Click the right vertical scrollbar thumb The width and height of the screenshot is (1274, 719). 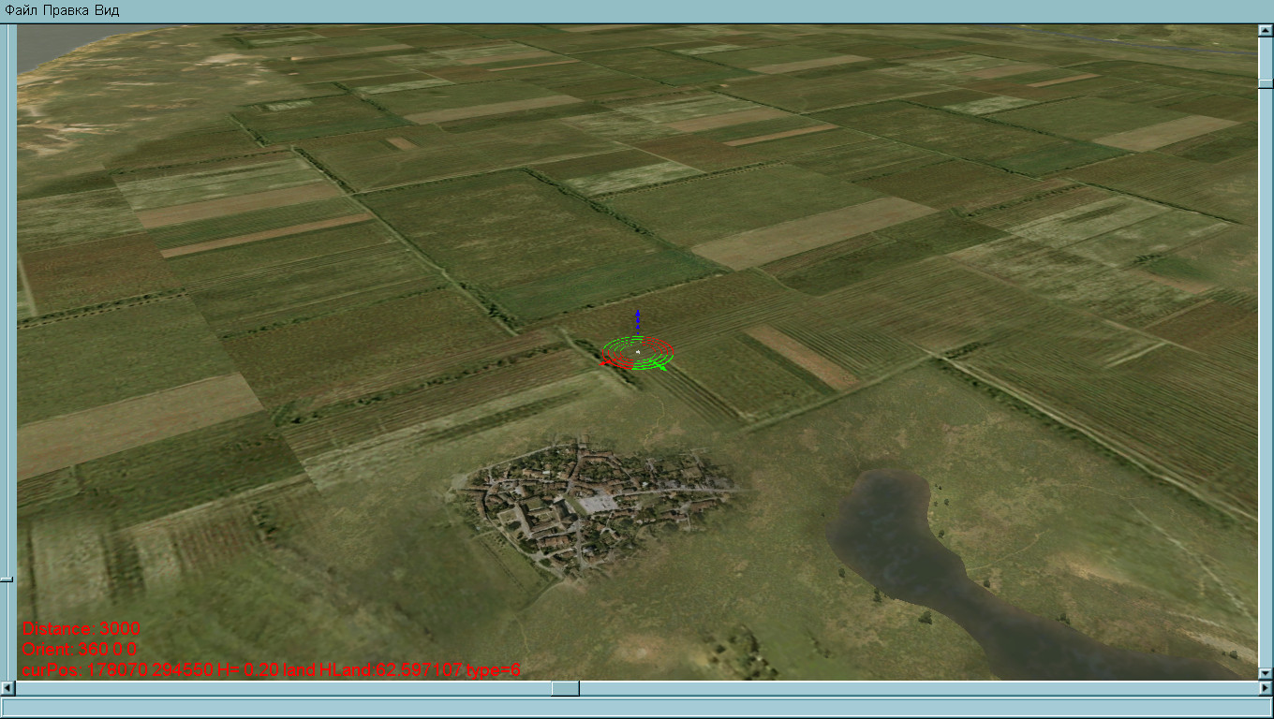[1265, 84]
